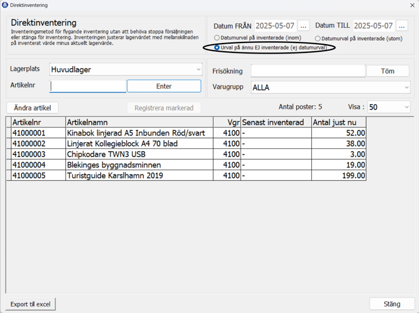Click Senast inventerad cell of Turistguide row
Image resolution: width=419 pixels, height=313 pixels.
click(276, 176)
